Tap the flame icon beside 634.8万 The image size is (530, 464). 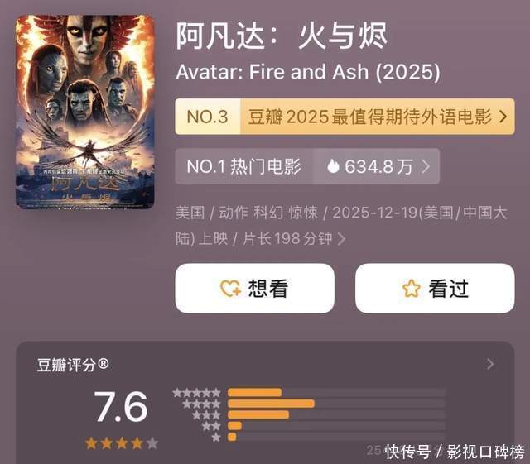tap(333, 166)
